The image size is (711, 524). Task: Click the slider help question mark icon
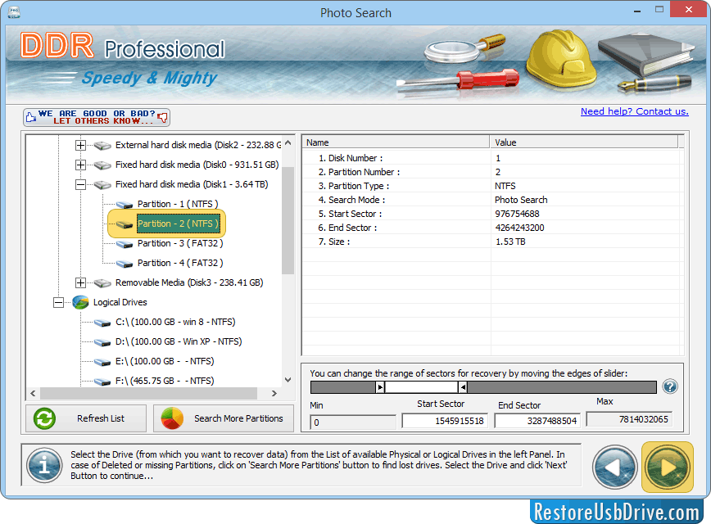point(670,386)
